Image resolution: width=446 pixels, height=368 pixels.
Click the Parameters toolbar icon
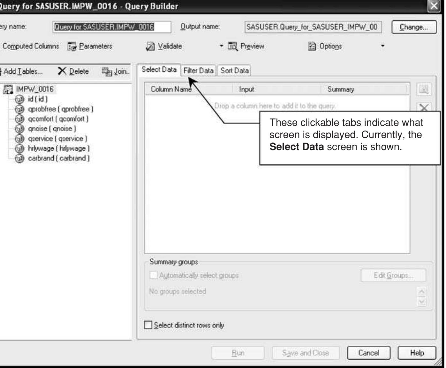tap(72, 47)
